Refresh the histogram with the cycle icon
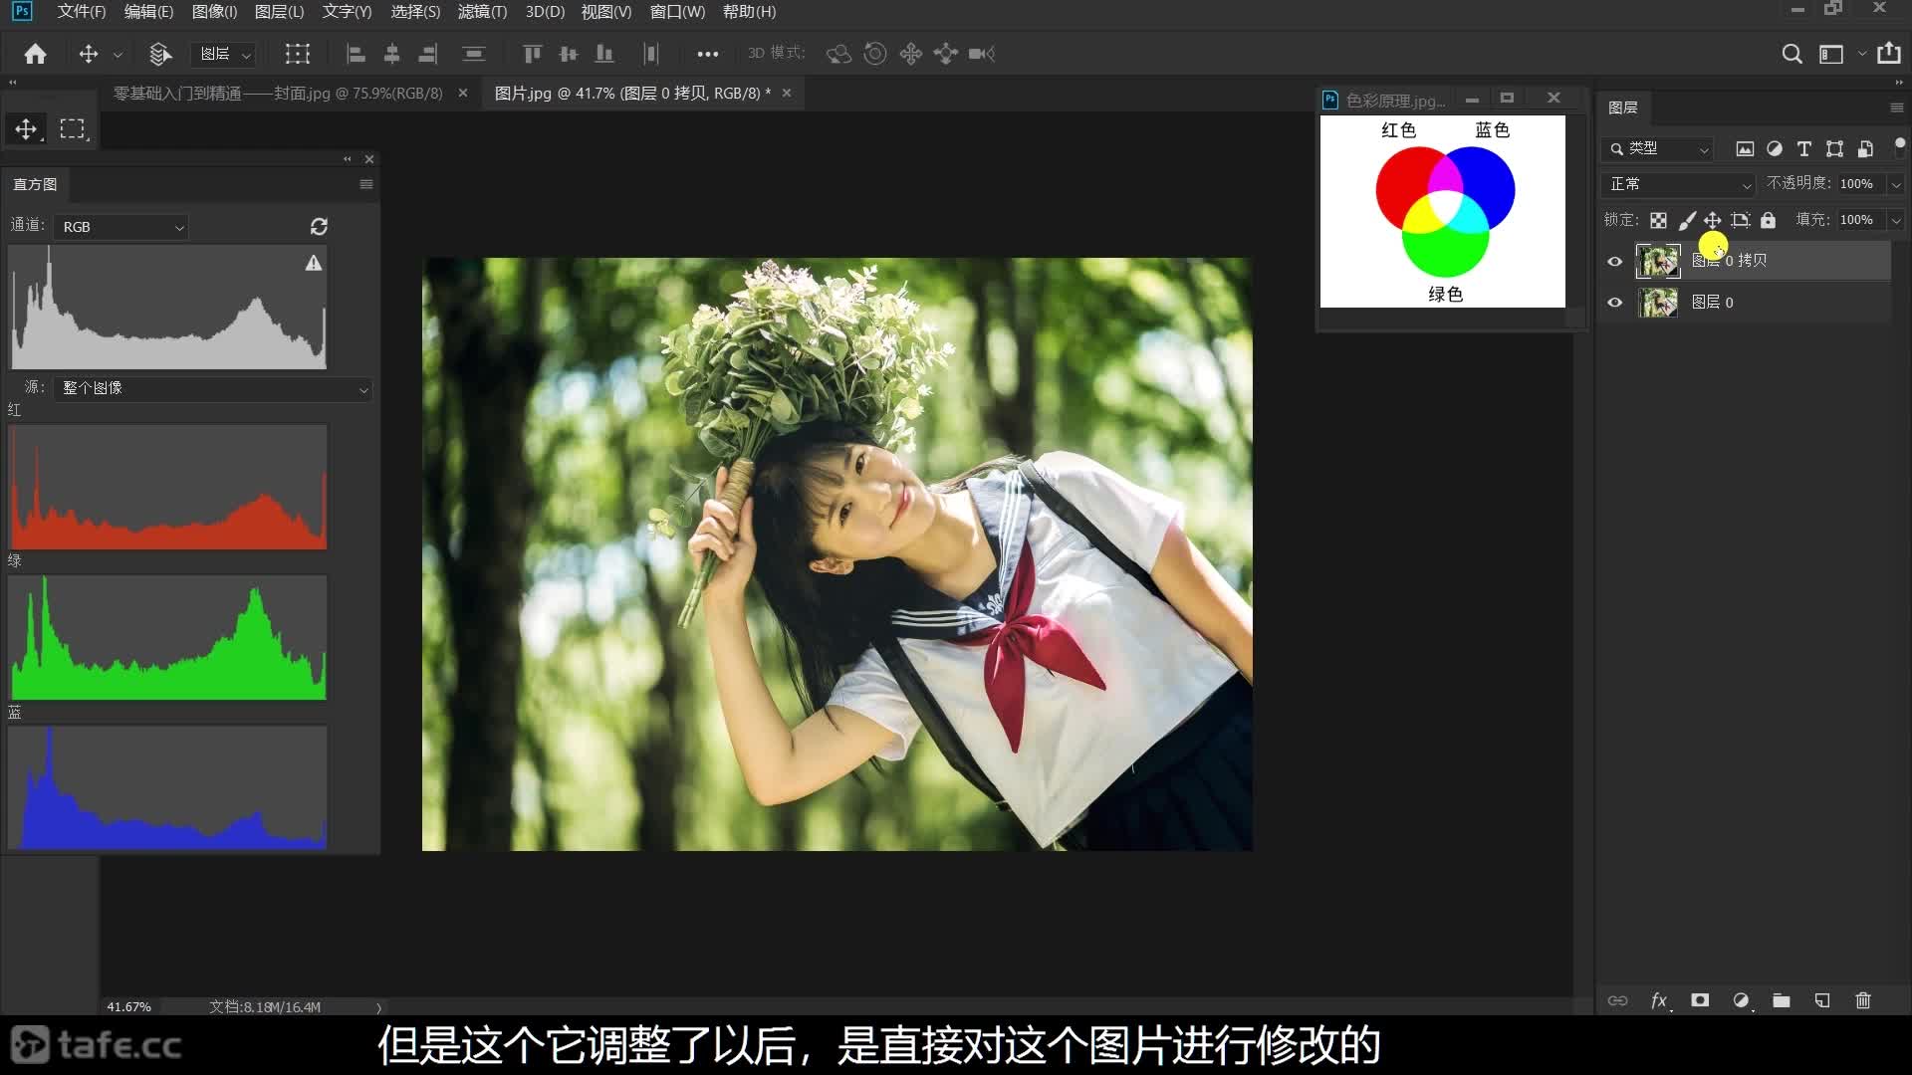This screenshot has width=1912, height=1075. click(319, 227)
